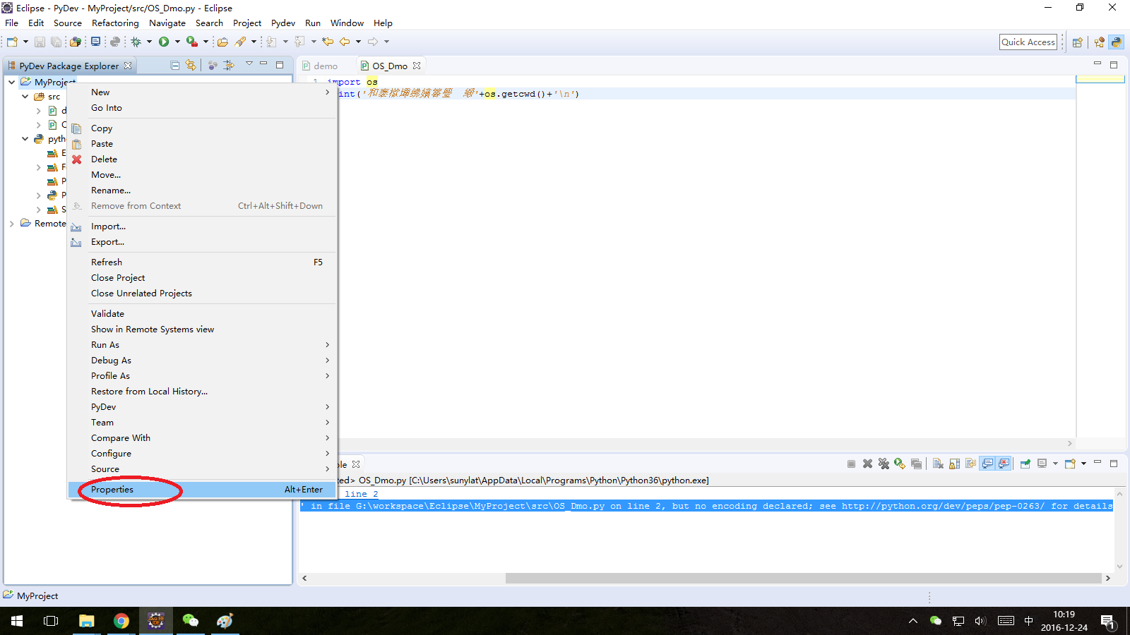
Task: Click the console horizontal scrollbar thumb
Action: (803, 578)
